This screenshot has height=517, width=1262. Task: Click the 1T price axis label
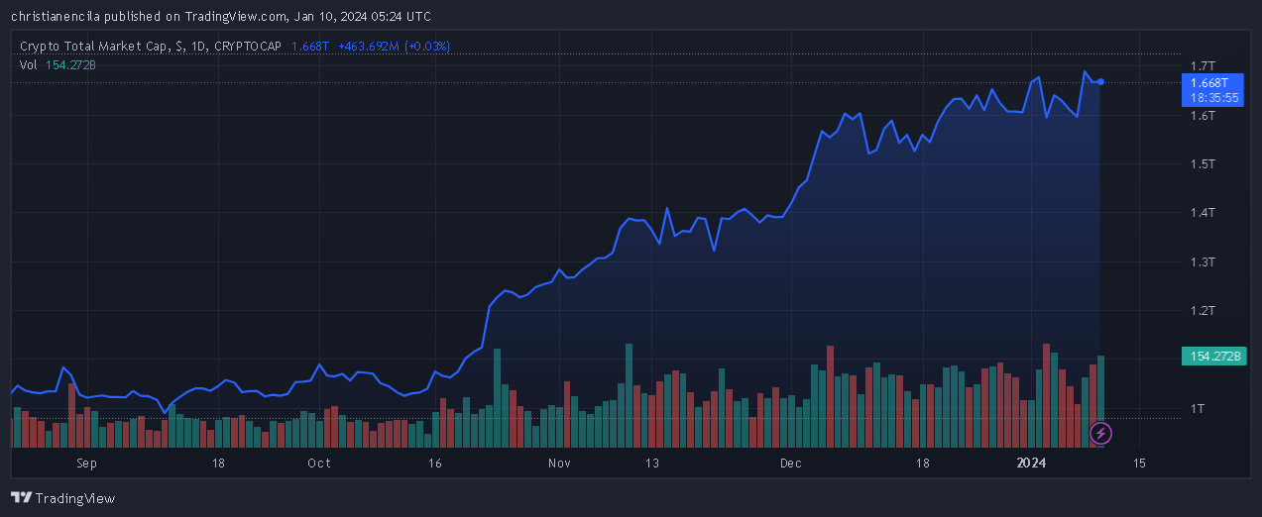[x=1198, y=408]
